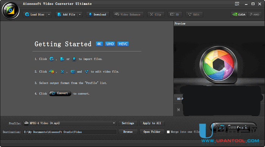The width and height of the screenshot is (265, 147).
Task: Click the HEVC badge
Action: [123, 44]
